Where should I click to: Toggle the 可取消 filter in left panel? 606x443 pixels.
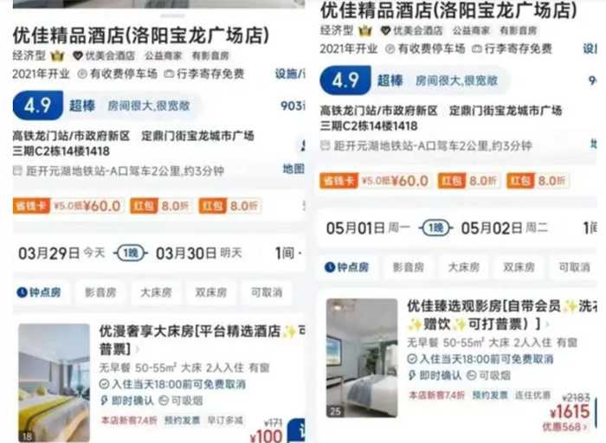point(267,292)
